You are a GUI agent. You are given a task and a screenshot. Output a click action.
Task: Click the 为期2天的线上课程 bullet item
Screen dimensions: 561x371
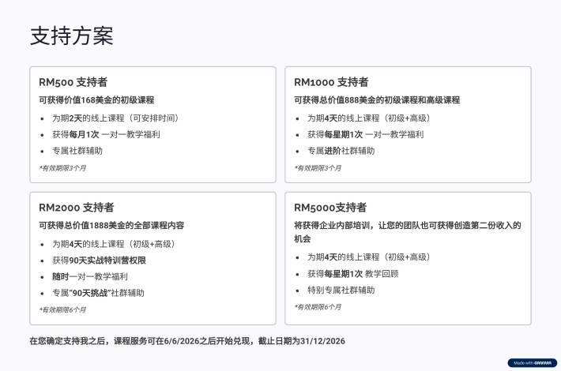coord(116,118)
